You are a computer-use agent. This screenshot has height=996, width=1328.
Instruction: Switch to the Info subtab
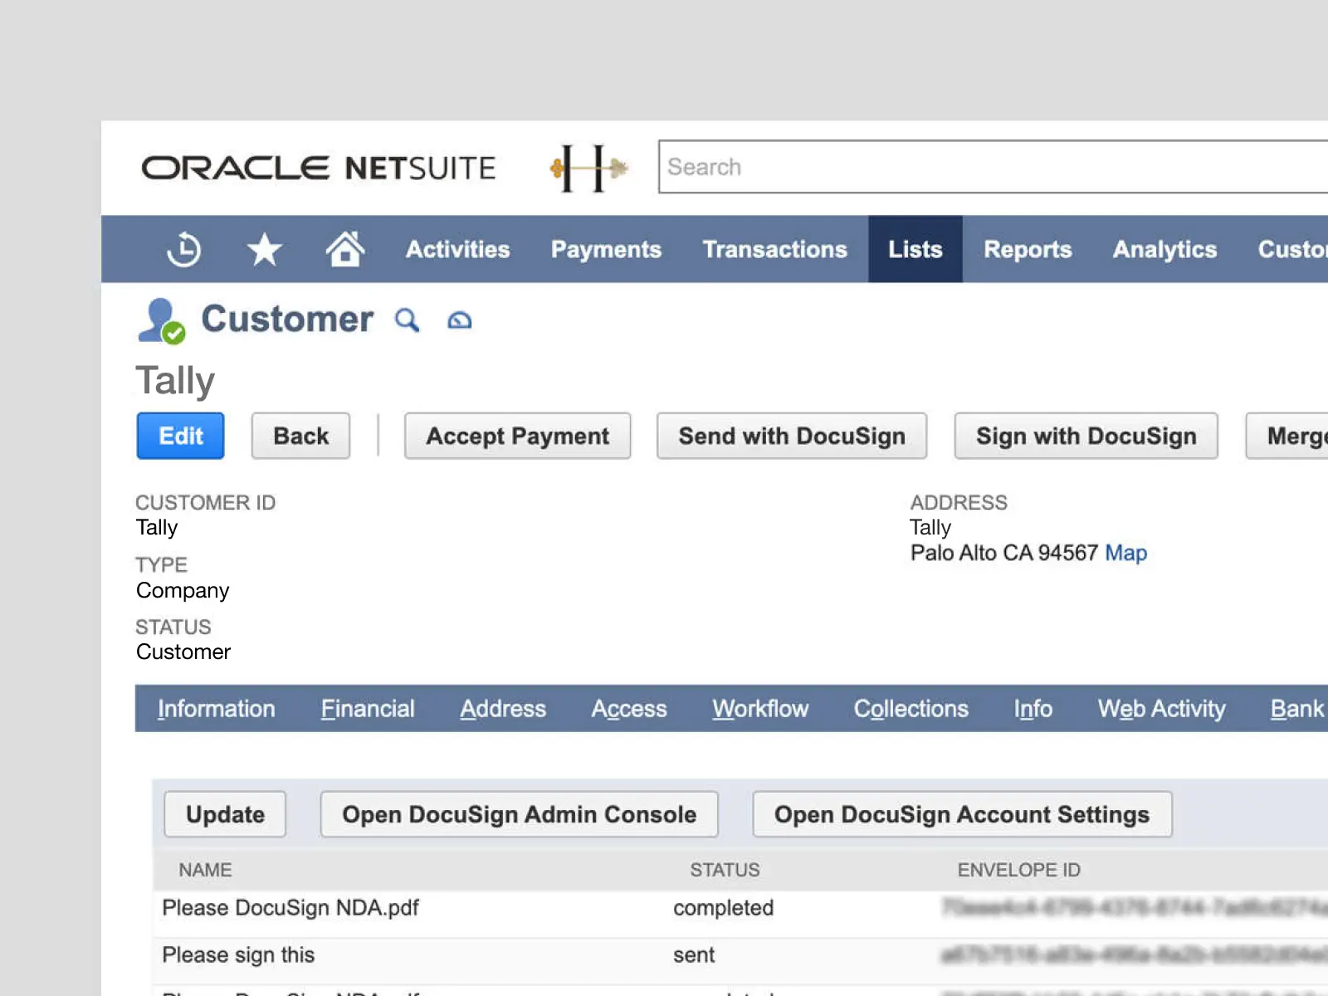(1033, 708)
